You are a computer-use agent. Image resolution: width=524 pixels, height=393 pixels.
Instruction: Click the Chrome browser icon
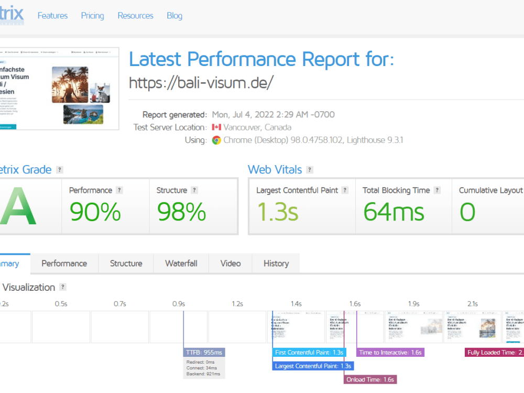[x=216, y=140]
